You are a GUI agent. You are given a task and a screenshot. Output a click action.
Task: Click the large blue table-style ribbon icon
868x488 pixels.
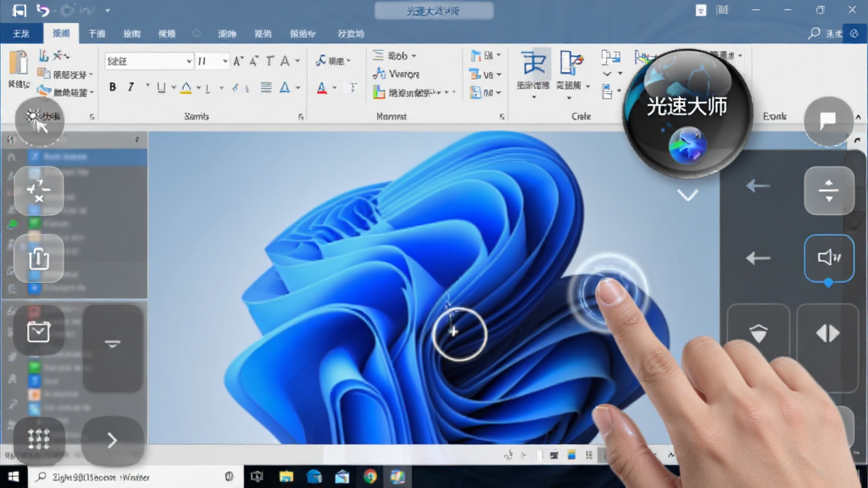(534, 63)
